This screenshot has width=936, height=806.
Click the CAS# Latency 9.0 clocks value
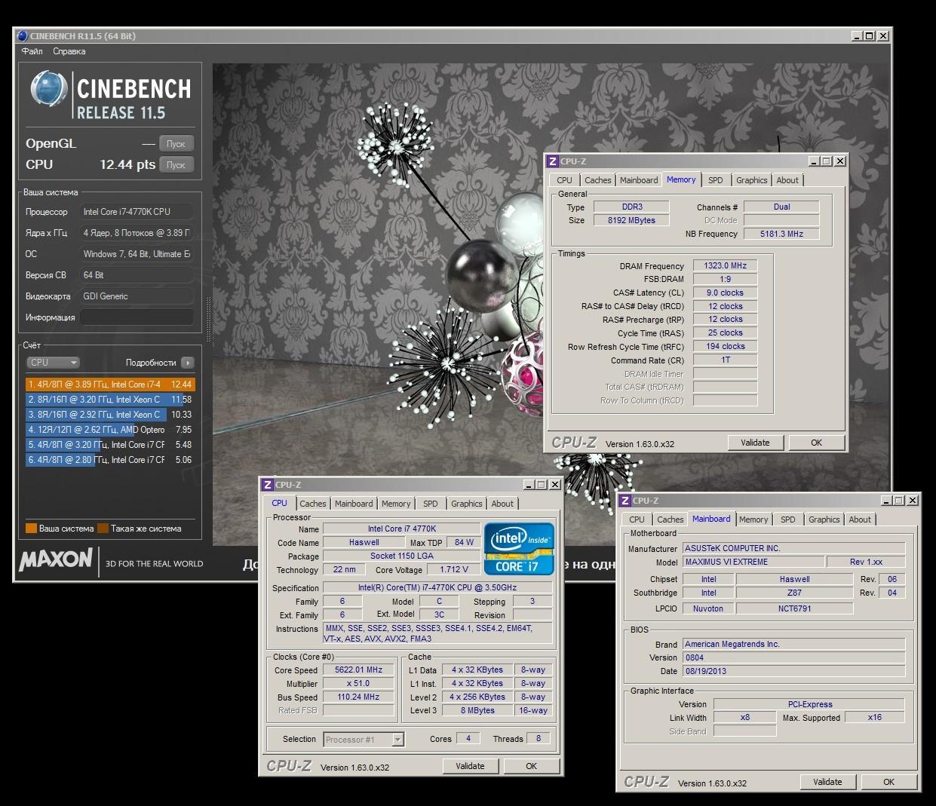click(x=725, y=293)
